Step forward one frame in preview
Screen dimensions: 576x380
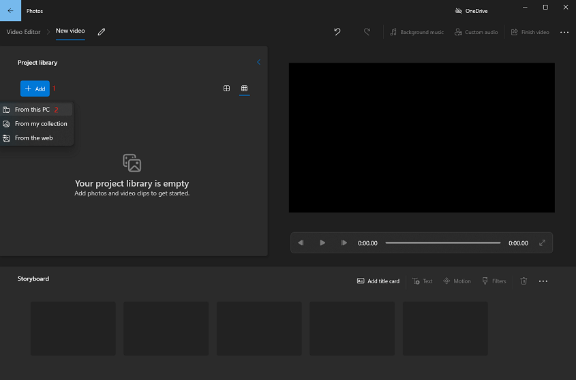344,242
